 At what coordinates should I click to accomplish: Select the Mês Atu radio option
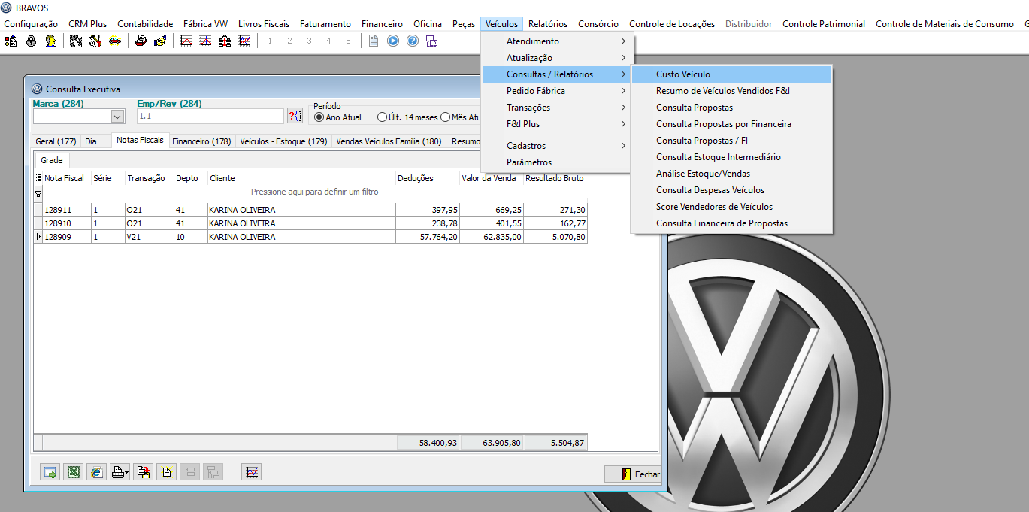[x=445, y=117]
